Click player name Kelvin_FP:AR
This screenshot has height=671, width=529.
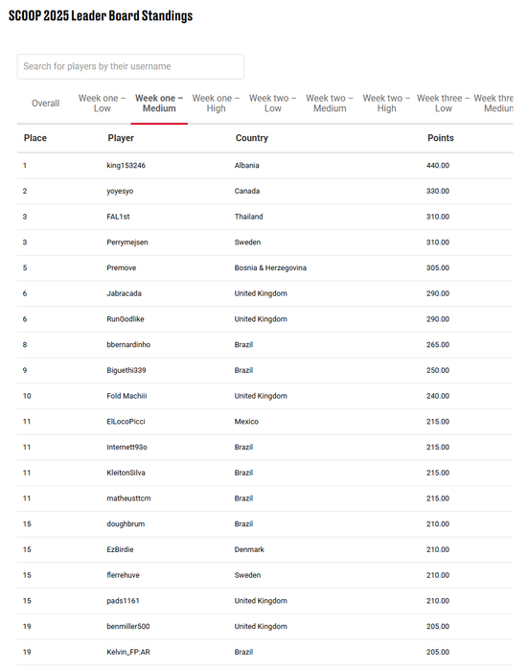[128, 652]
